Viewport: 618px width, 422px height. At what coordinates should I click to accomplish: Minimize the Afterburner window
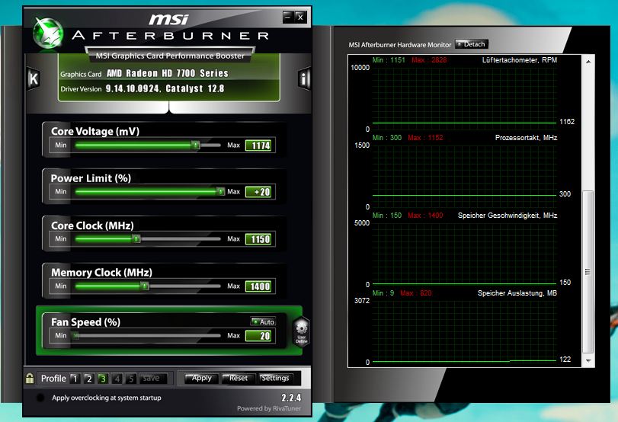(288, 17)
